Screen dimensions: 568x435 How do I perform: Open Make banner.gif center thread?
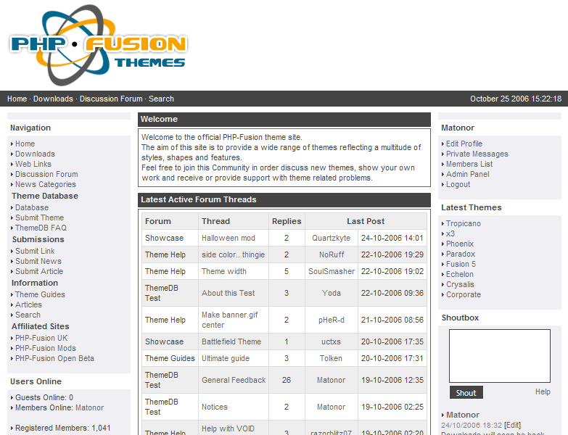(230, 320)
